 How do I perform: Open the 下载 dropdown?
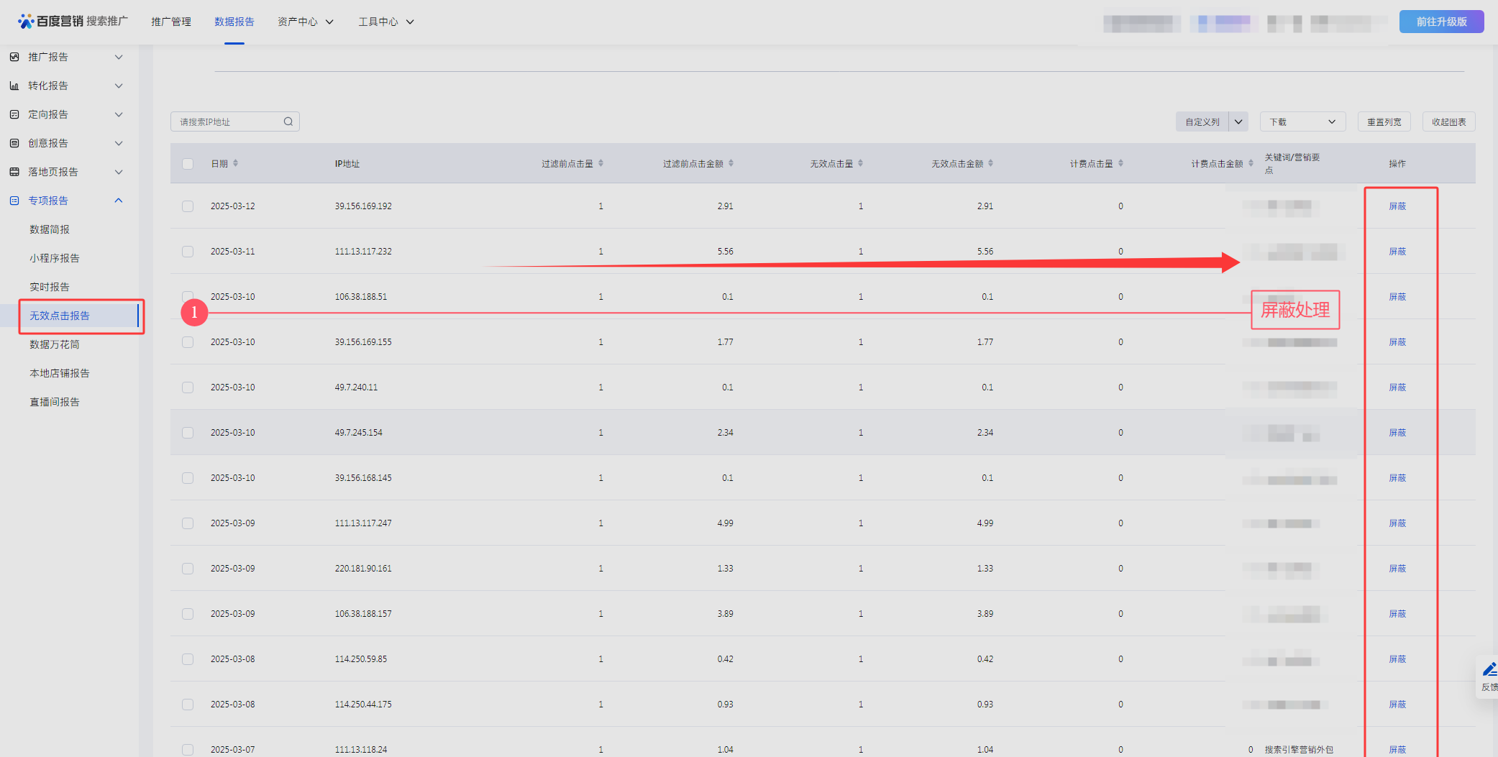[1302, 121]
